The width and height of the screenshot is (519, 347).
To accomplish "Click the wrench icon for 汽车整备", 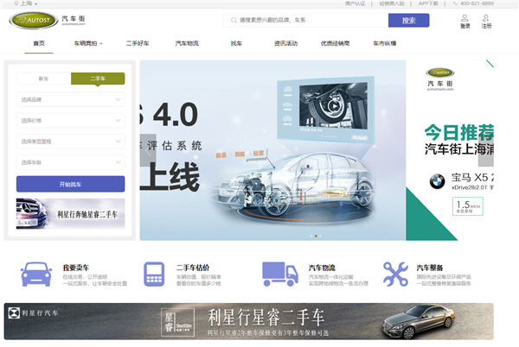I will pos(395,274).
